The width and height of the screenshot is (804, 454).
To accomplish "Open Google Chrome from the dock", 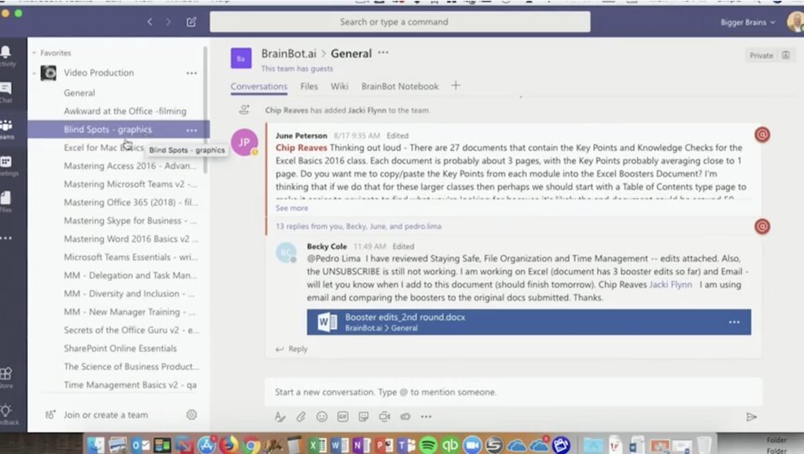I will [x=251, y=445].
